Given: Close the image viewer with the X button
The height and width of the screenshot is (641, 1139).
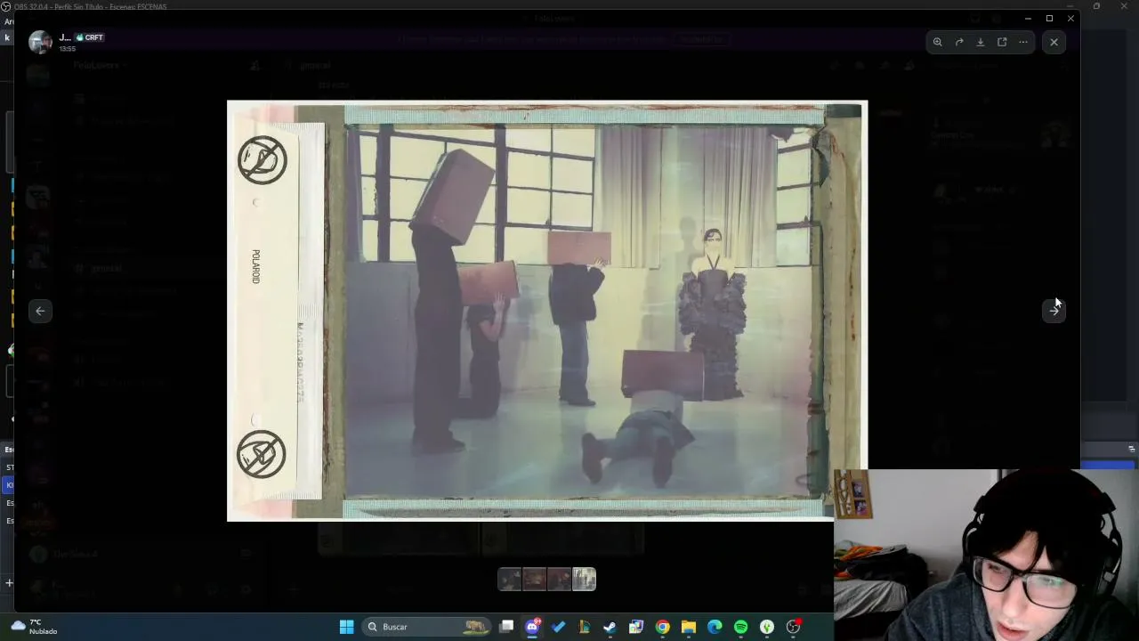Looking at the screenshot, I should (1054, 42).
